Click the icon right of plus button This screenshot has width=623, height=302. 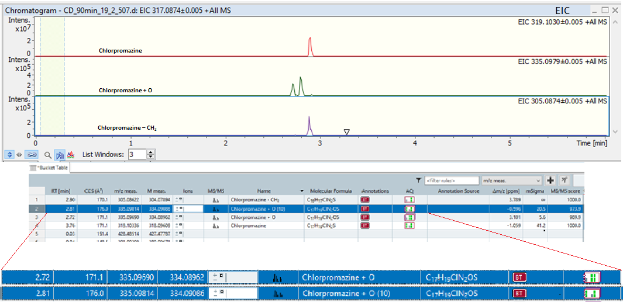(563, 180)
